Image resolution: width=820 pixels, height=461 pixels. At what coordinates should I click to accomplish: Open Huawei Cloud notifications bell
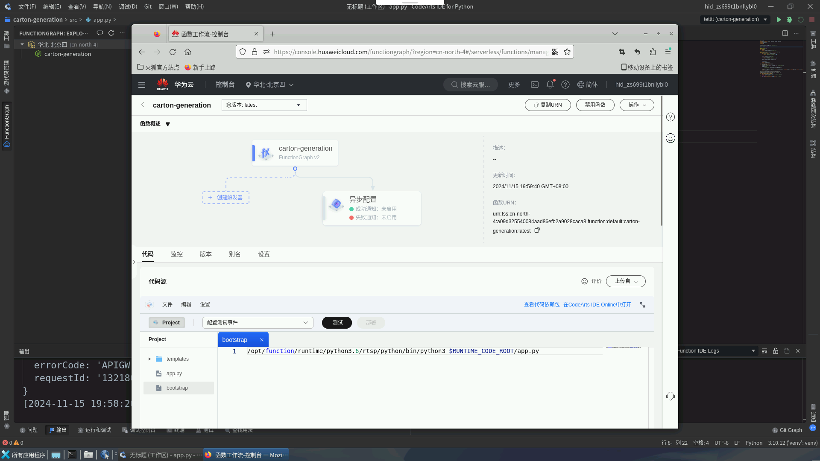tap(550, 85)
